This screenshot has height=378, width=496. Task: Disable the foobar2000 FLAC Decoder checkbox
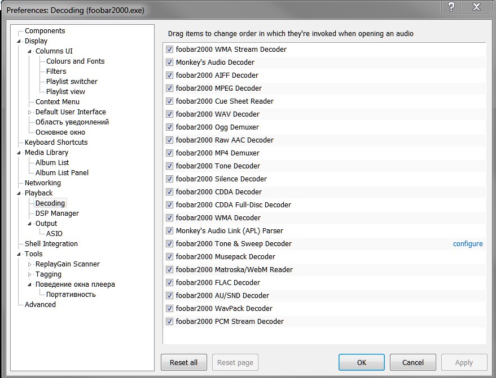click(x=170, y=283)
